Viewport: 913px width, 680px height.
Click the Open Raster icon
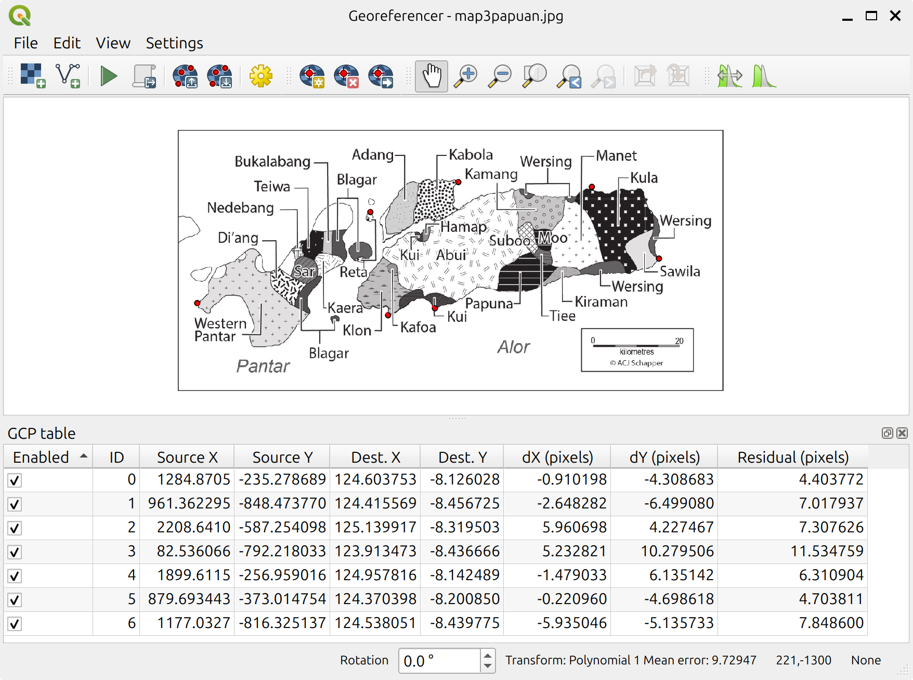tap(32, 76)
